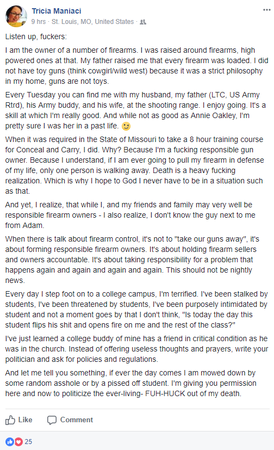Click the Comment text label

(77, 420)
